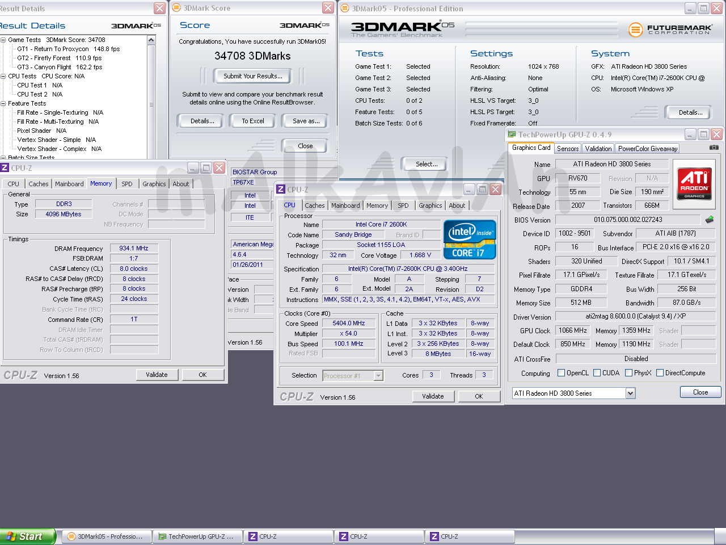Open Caches tab in CPU-Z processor window
This screenshot has height=545, width=726.
[315, 206]
